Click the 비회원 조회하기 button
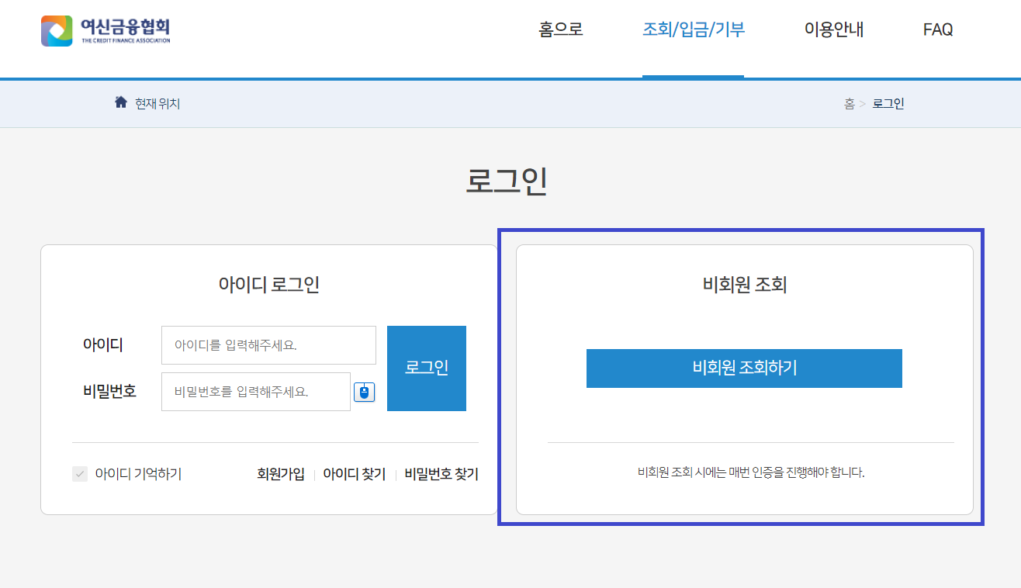 (x=744, y=368)
